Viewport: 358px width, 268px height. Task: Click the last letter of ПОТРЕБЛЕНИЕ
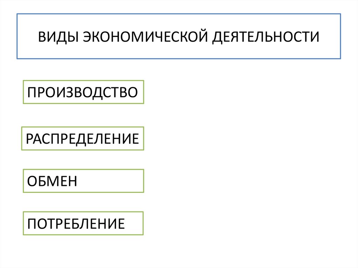[x=121, y=223]
